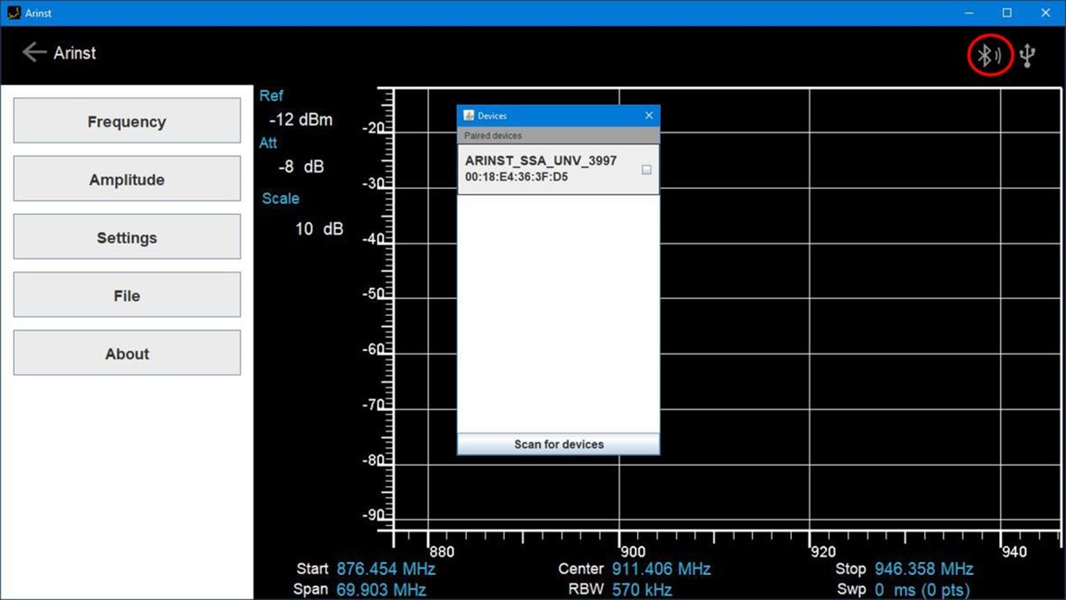Click the Att label
The height and width of the screenshot is (600, 1066).
pyautogui.click(x=268, y=143)
